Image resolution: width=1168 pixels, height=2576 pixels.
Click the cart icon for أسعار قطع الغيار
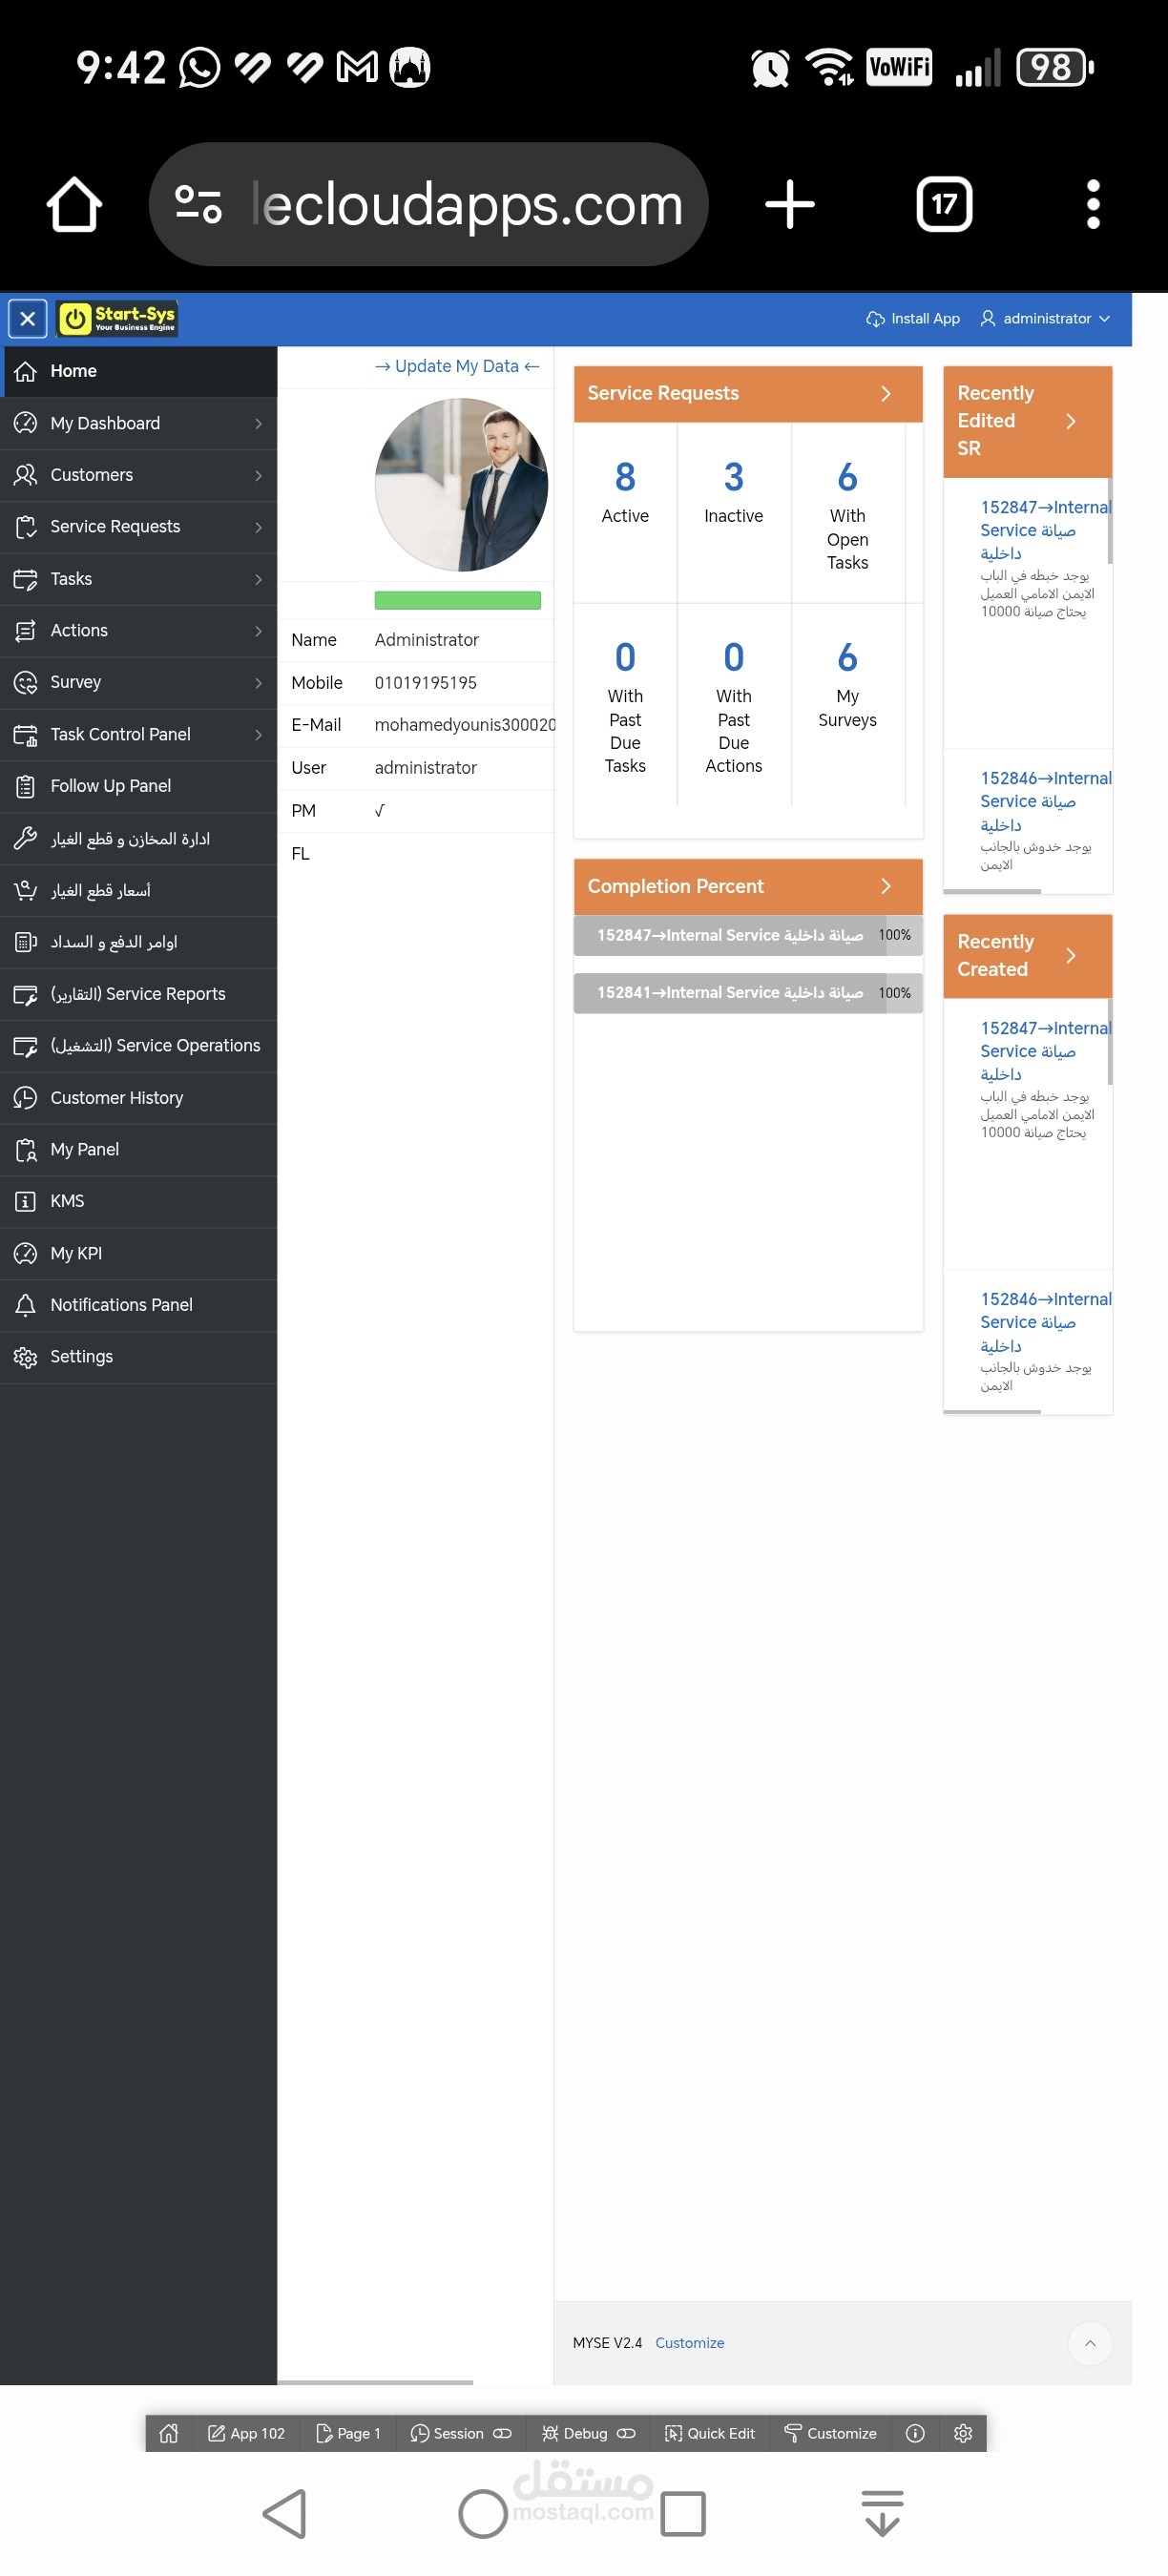(x=25, y=890)
